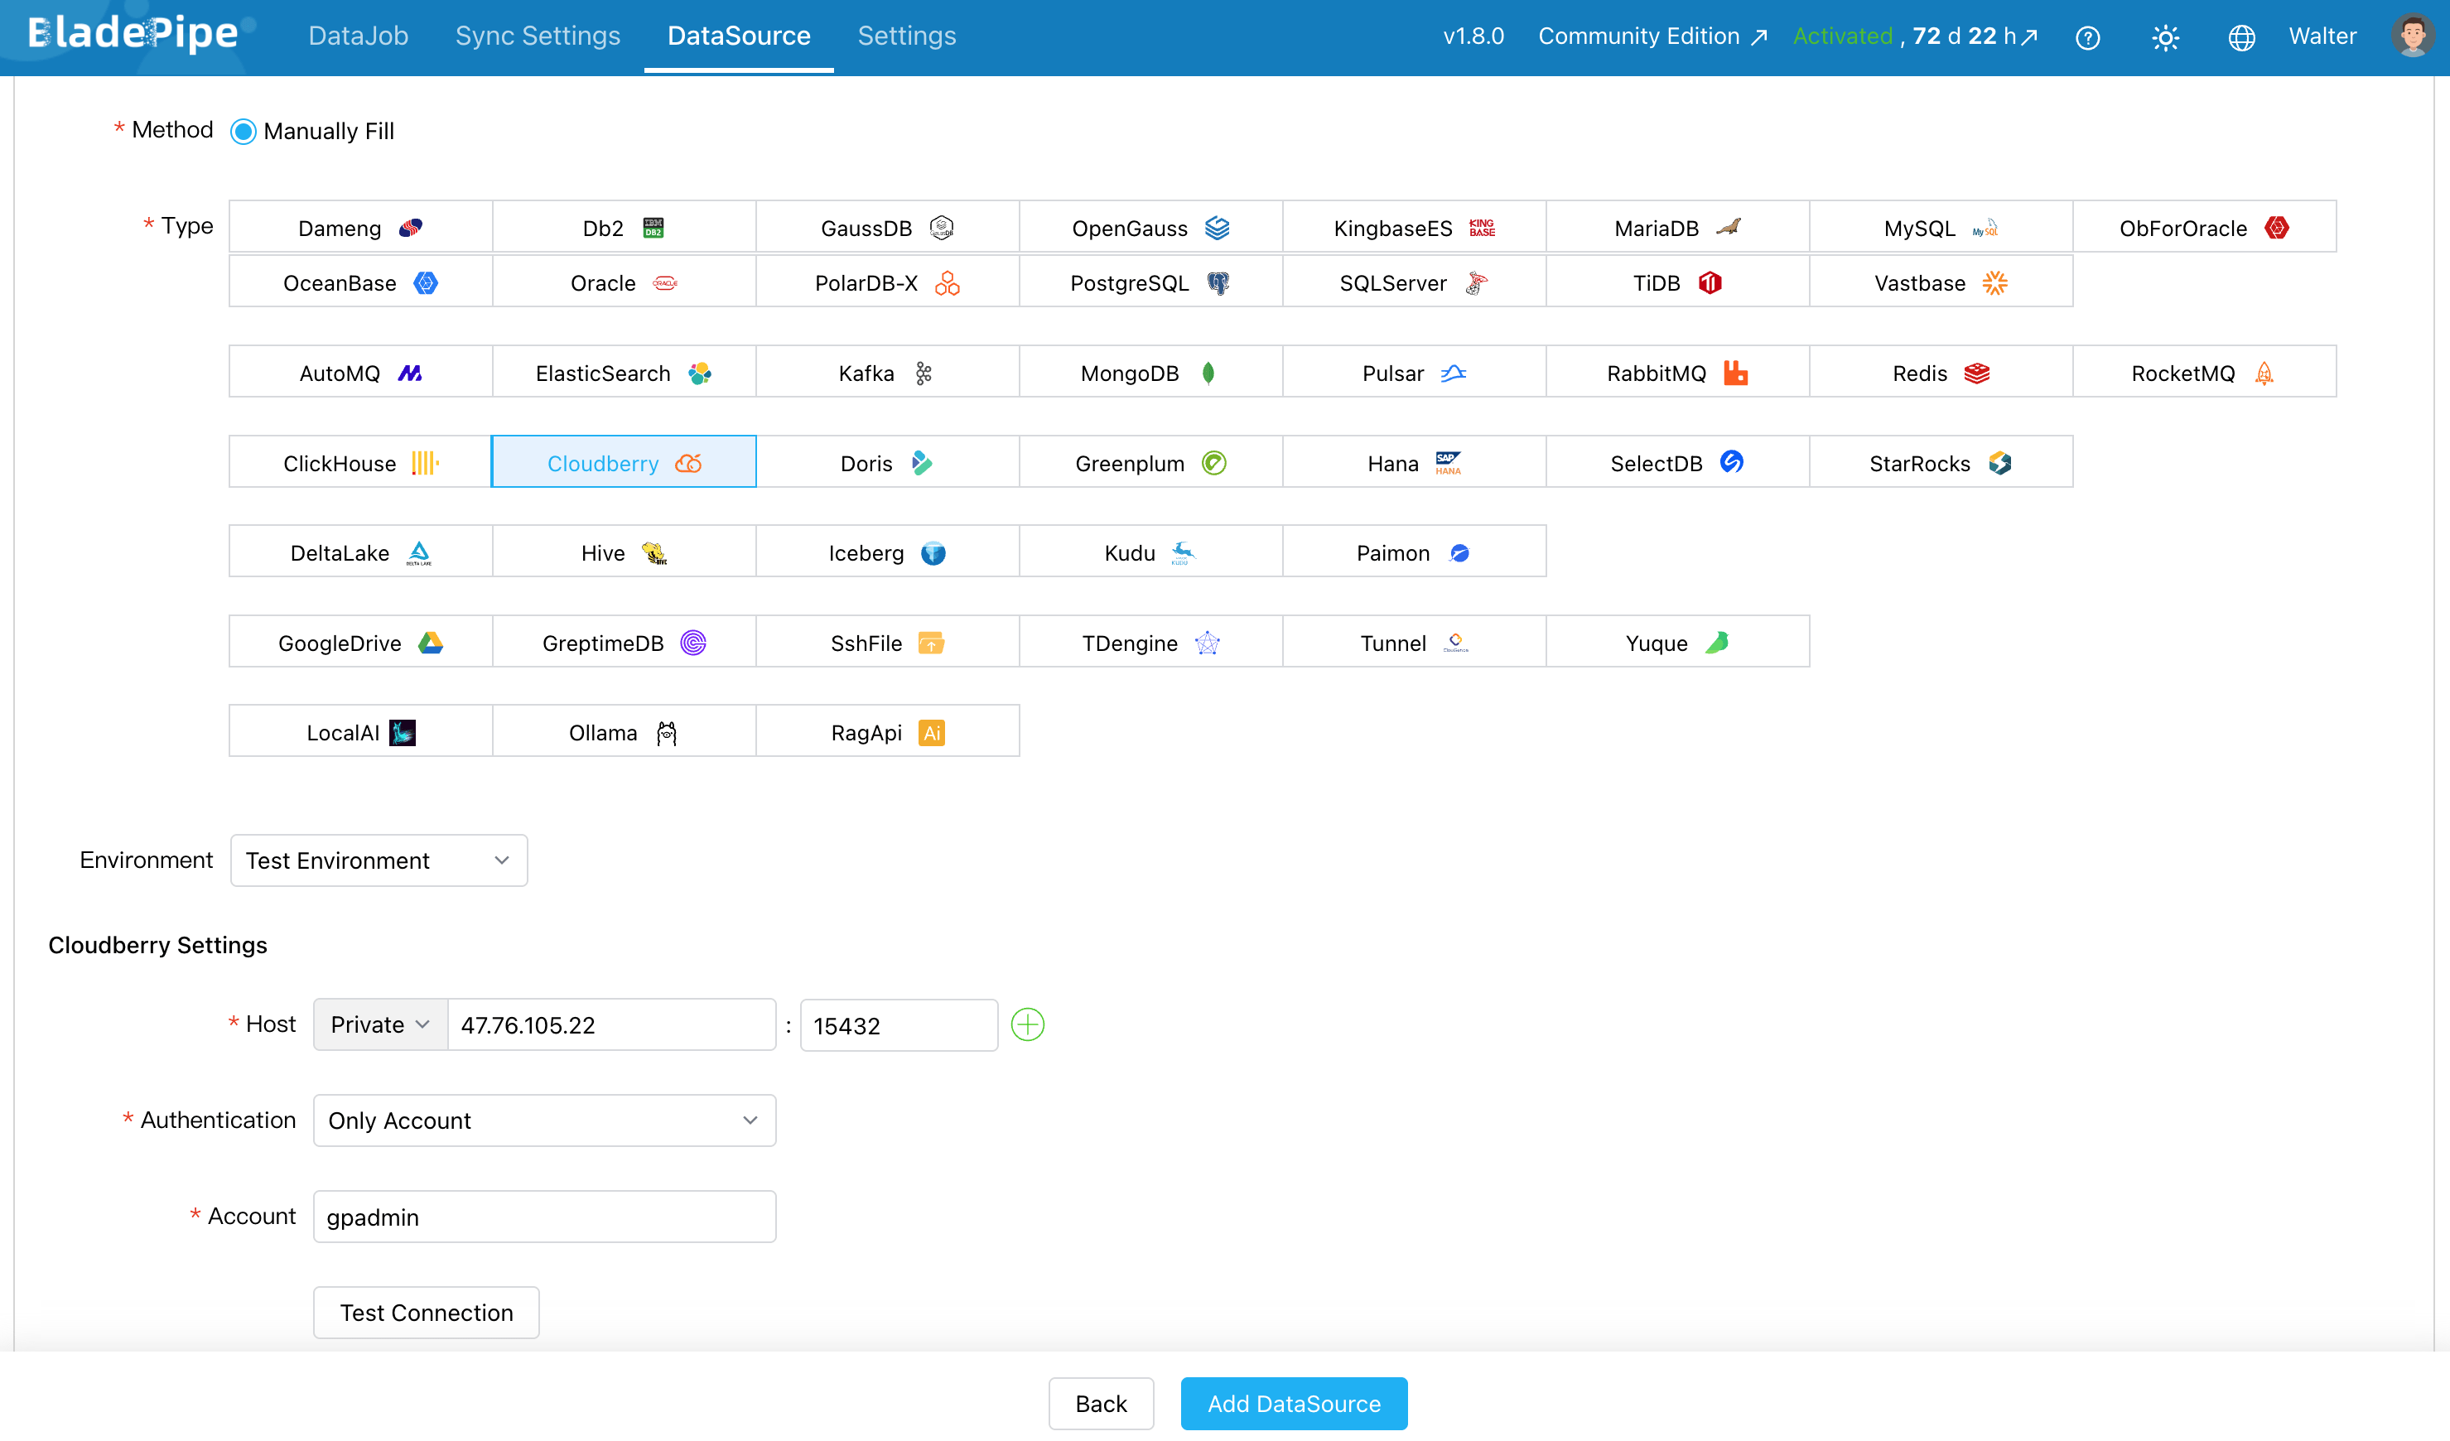Viewport: 2450px width, 1441px height.
Task: Pick MySQL as the datasource type
Action: [x=1941, y=228]
